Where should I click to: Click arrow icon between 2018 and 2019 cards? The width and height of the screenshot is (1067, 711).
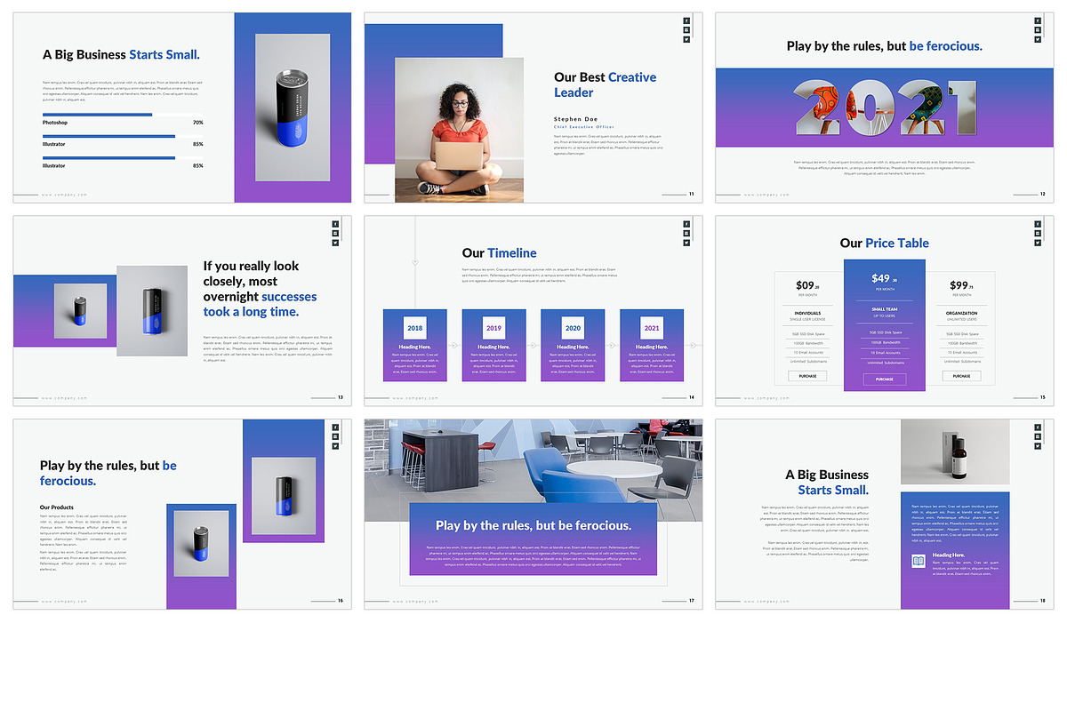coord(453,345)
